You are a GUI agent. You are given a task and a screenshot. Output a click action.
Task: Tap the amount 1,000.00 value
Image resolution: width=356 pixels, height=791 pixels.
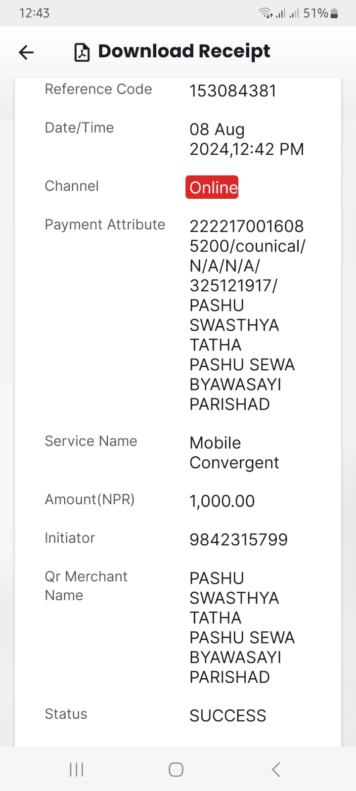(222, 501)
